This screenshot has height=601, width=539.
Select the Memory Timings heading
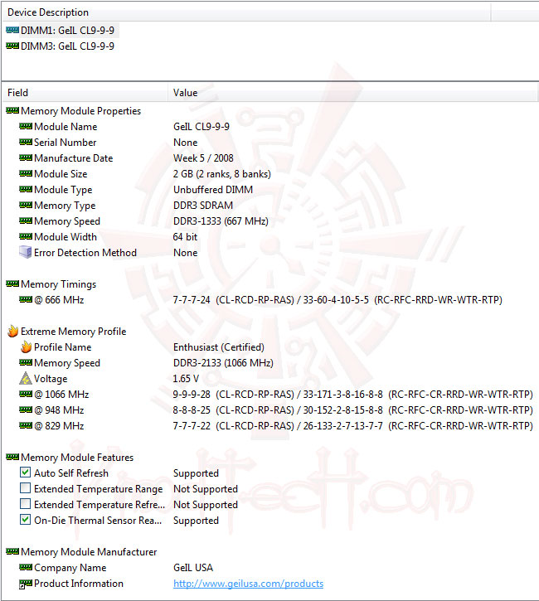click(58, 284)
